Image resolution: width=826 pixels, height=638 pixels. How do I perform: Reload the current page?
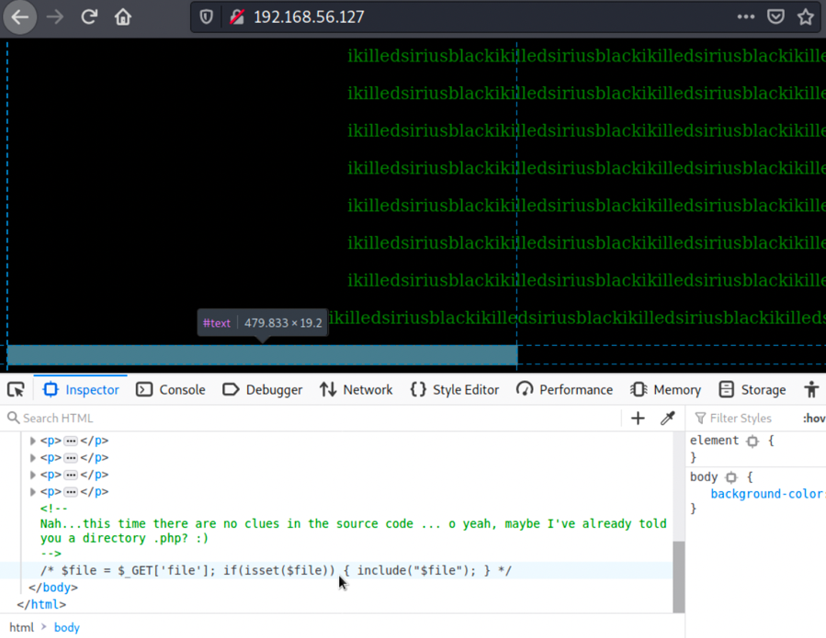(x=89, y=17)
